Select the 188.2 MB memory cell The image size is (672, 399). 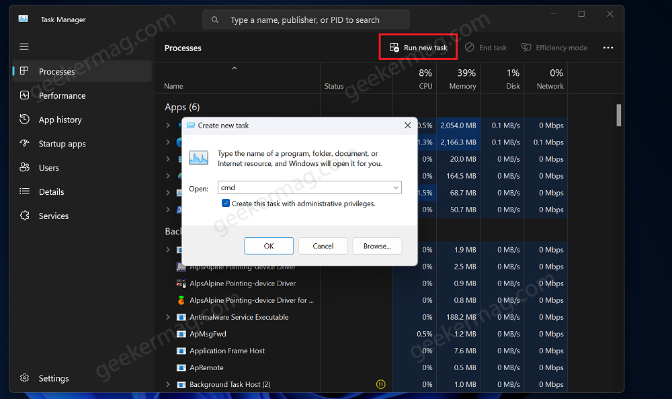coord(458,317)
